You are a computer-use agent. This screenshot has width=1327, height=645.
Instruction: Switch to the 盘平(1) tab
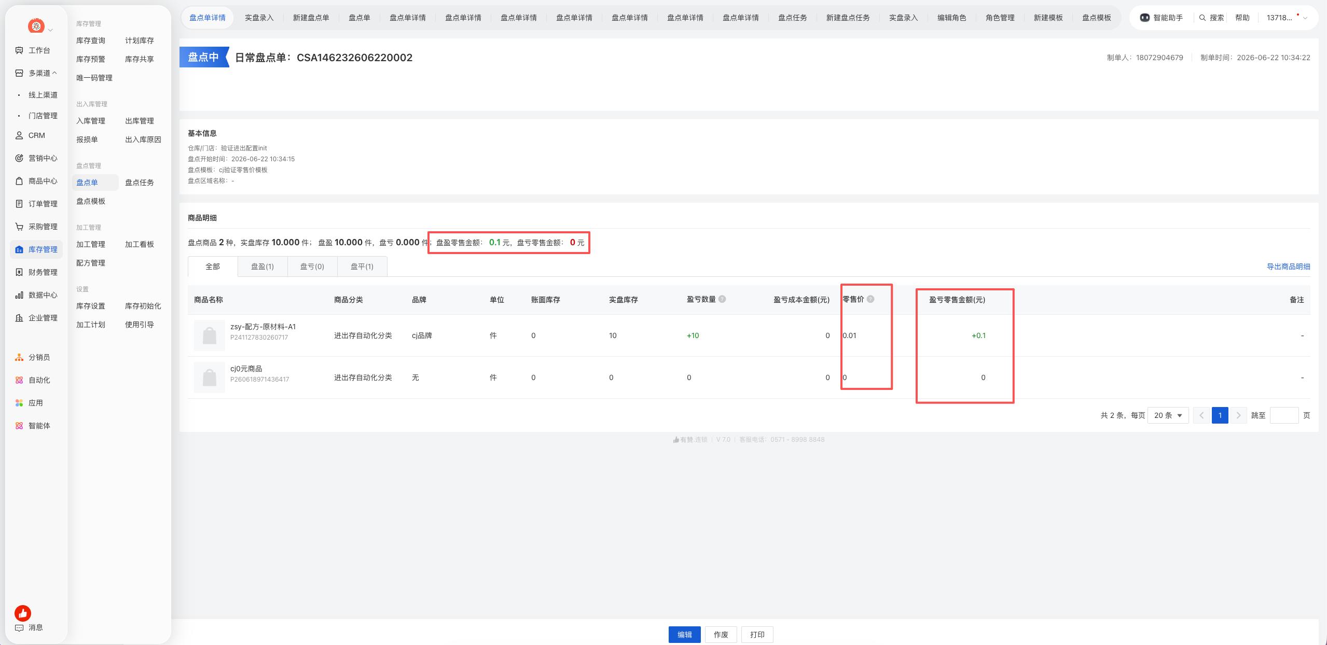click(362, 267)
